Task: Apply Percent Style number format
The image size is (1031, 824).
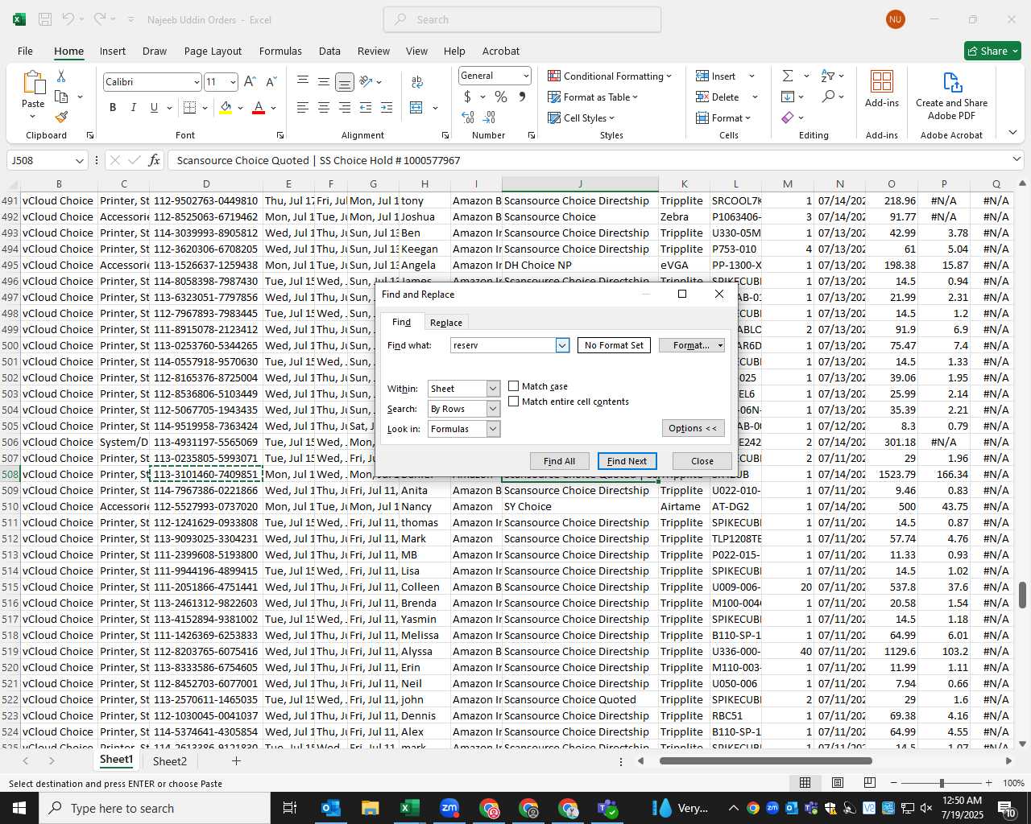Action: (501, 97)
